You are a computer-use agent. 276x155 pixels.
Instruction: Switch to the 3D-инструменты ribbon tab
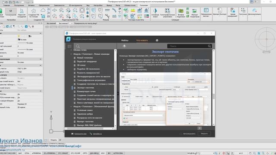(75, 6)
